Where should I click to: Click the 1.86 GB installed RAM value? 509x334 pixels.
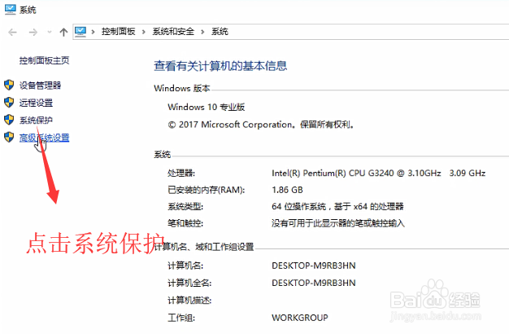287,190
